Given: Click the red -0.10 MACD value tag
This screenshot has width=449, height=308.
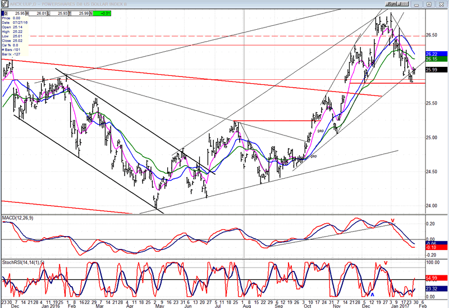Looking at the screenshot, I should click(x=437, y=247).
